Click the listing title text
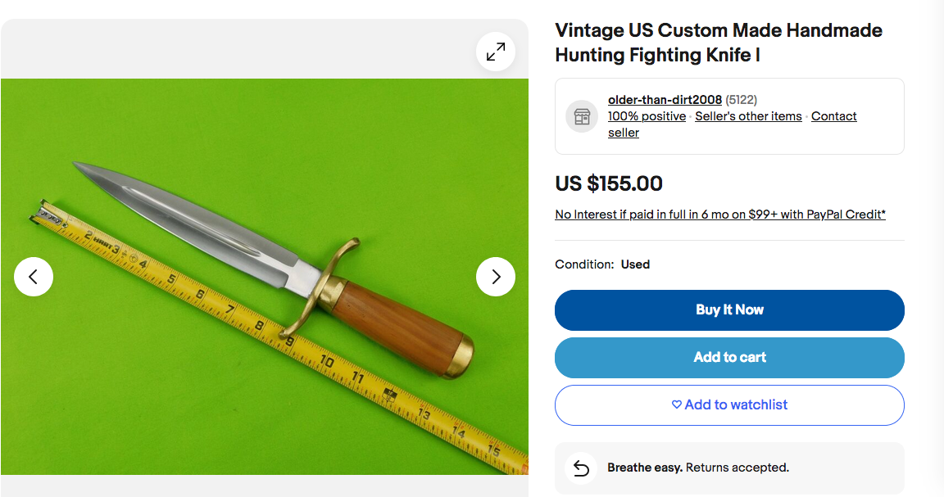Image resolution: width=944 pixels, height=497 pixels. click(x=719, y=43)
